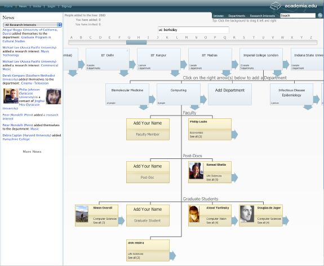This screenshot has height=266, width=324.
Task: Close the IIT Delhi card
Action: [127, 50]
